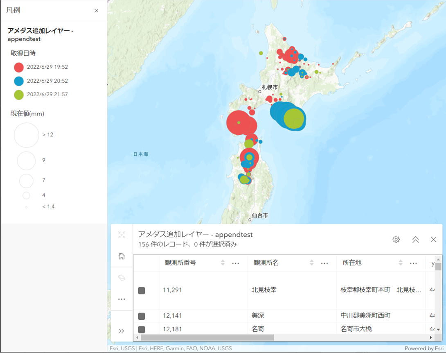
Task: Open column options for 所在地
Action: [413, 263]
